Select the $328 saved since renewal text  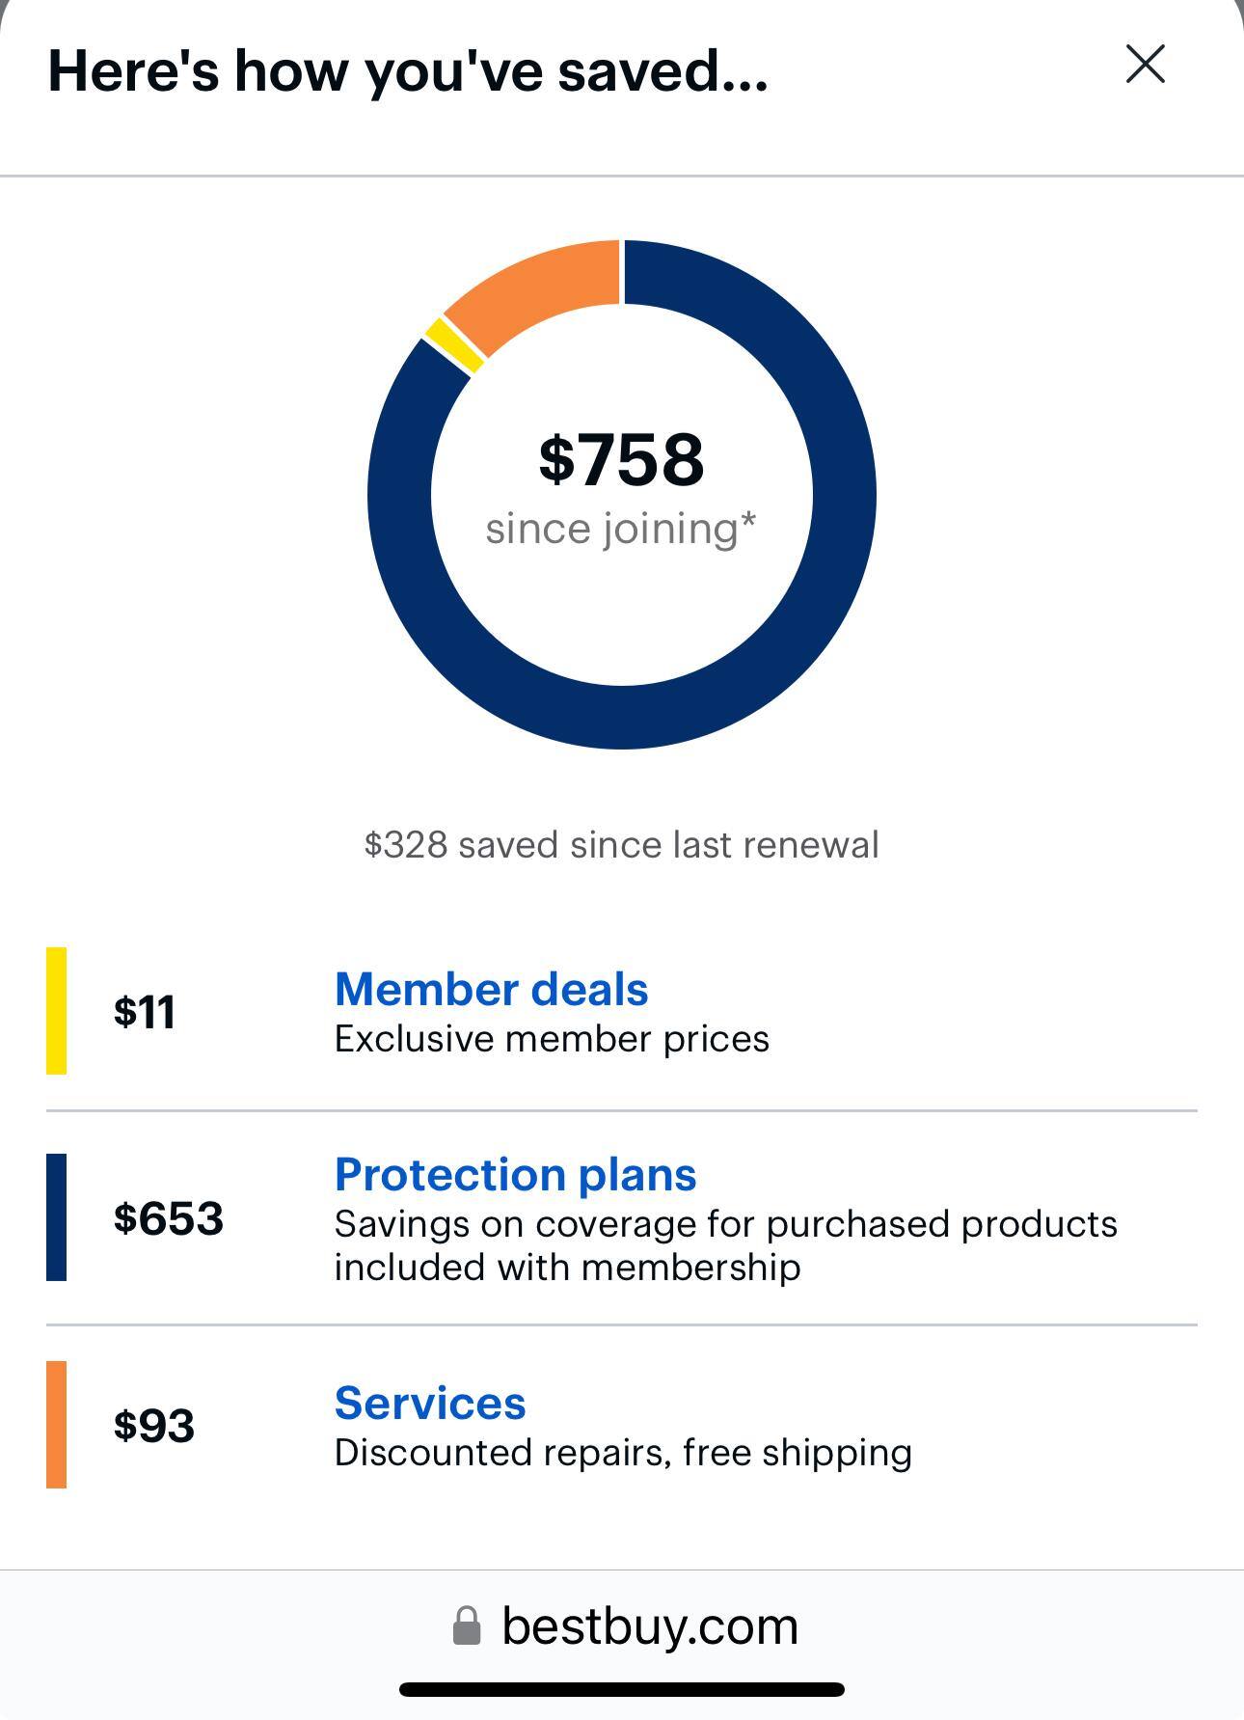click(621, 843)
